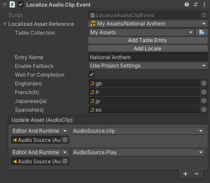Open My Assets/National Anthem reference dropdown
The width and height of the screenshot is (210, 183).
coord(148,24)
